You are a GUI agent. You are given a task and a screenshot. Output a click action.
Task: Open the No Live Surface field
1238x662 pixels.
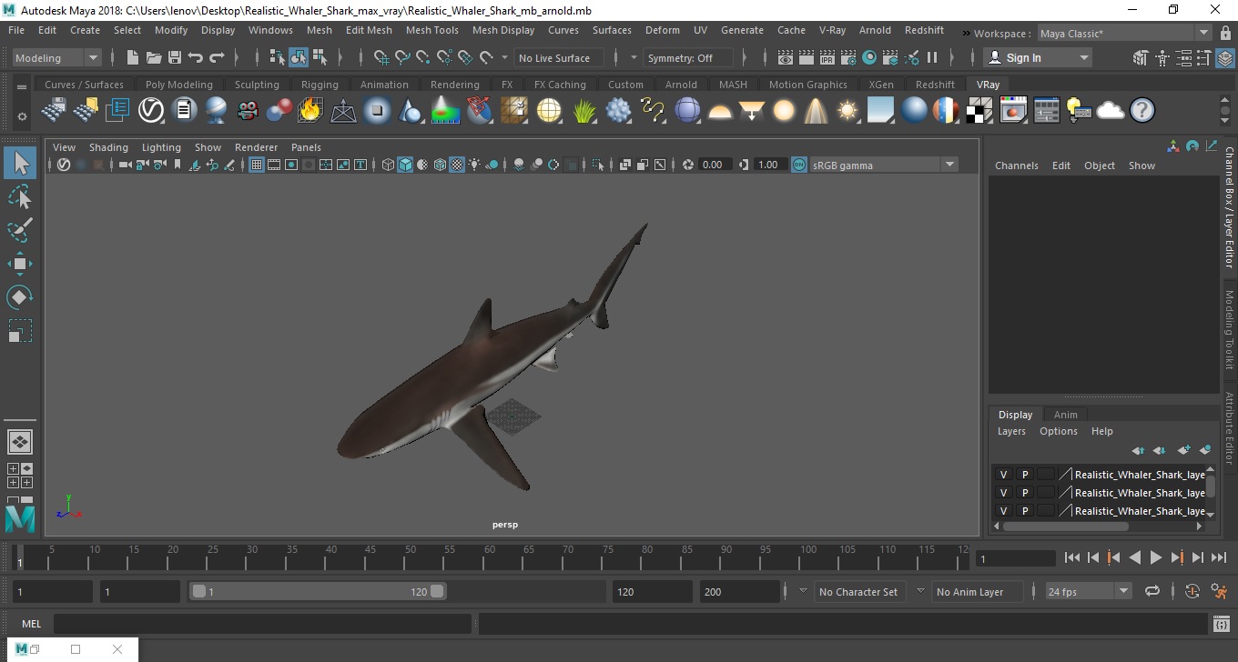[559, 57]
